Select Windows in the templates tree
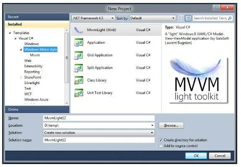The height and width of the screenshot is (167, 241). click(31, 44)
